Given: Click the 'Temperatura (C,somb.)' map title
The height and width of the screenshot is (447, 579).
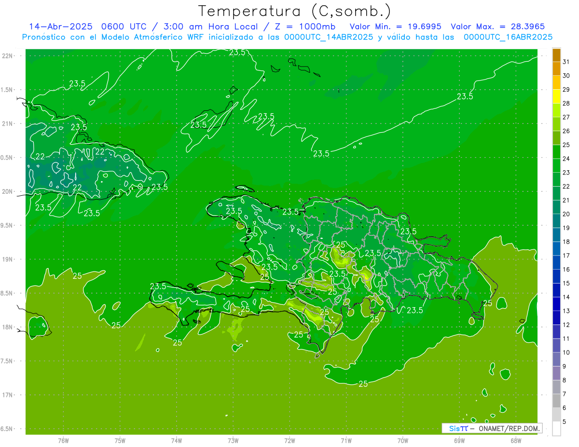Looking at the screenshot, I should [x=295, y=11].
